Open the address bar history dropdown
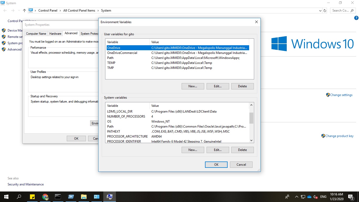This screenshot has height=202, width=359. pos(320,11)
